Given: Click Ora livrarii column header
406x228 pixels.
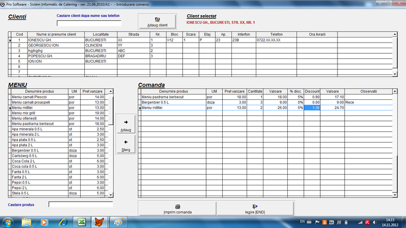Looking at the screenshot, I should tap(317, 34).
